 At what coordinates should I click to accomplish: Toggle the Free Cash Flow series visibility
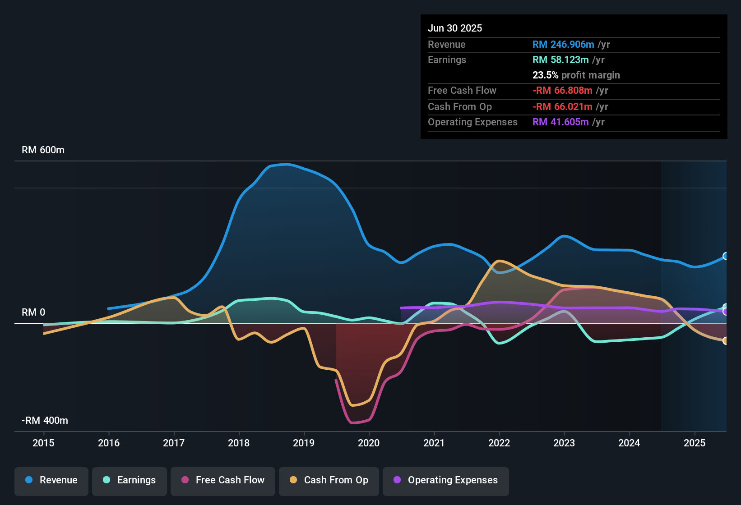(x=222, y=480)
